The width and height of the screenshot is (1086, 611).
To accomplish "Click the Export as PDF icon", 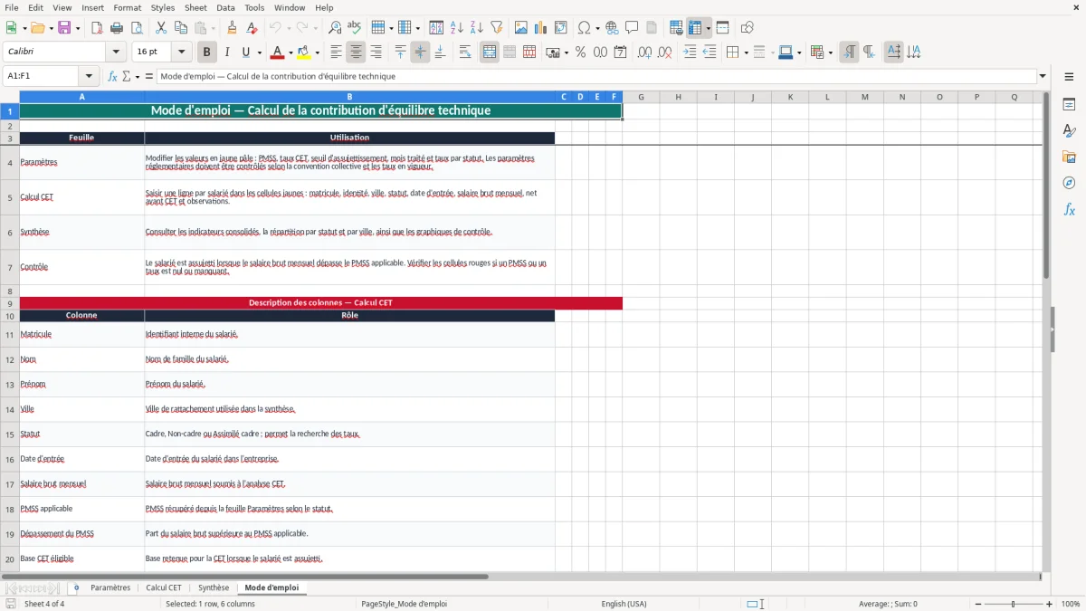I will tap(97, 28).
